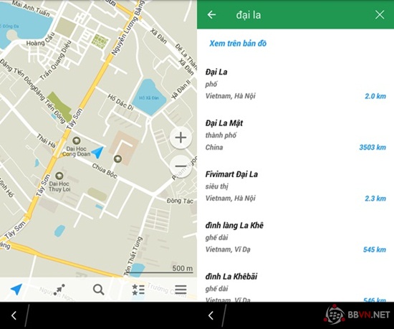Viewport: 394px width, 329px height.
Task: Clear search with the X icon
Action: click(380, 14)
